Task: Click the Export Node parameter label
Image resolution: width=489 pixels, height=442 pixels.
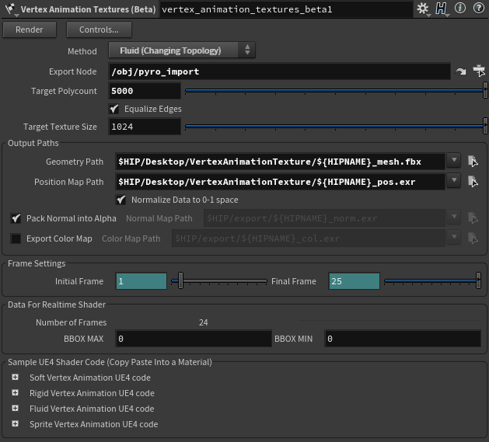Action: click(72, 71)
